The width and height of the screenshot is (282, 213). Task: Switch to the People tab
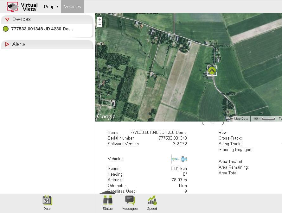coord(51,7)
